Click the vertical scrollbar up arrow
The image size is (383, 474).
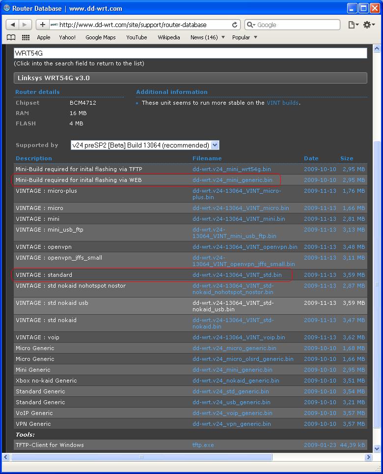(x=377, y=48)
